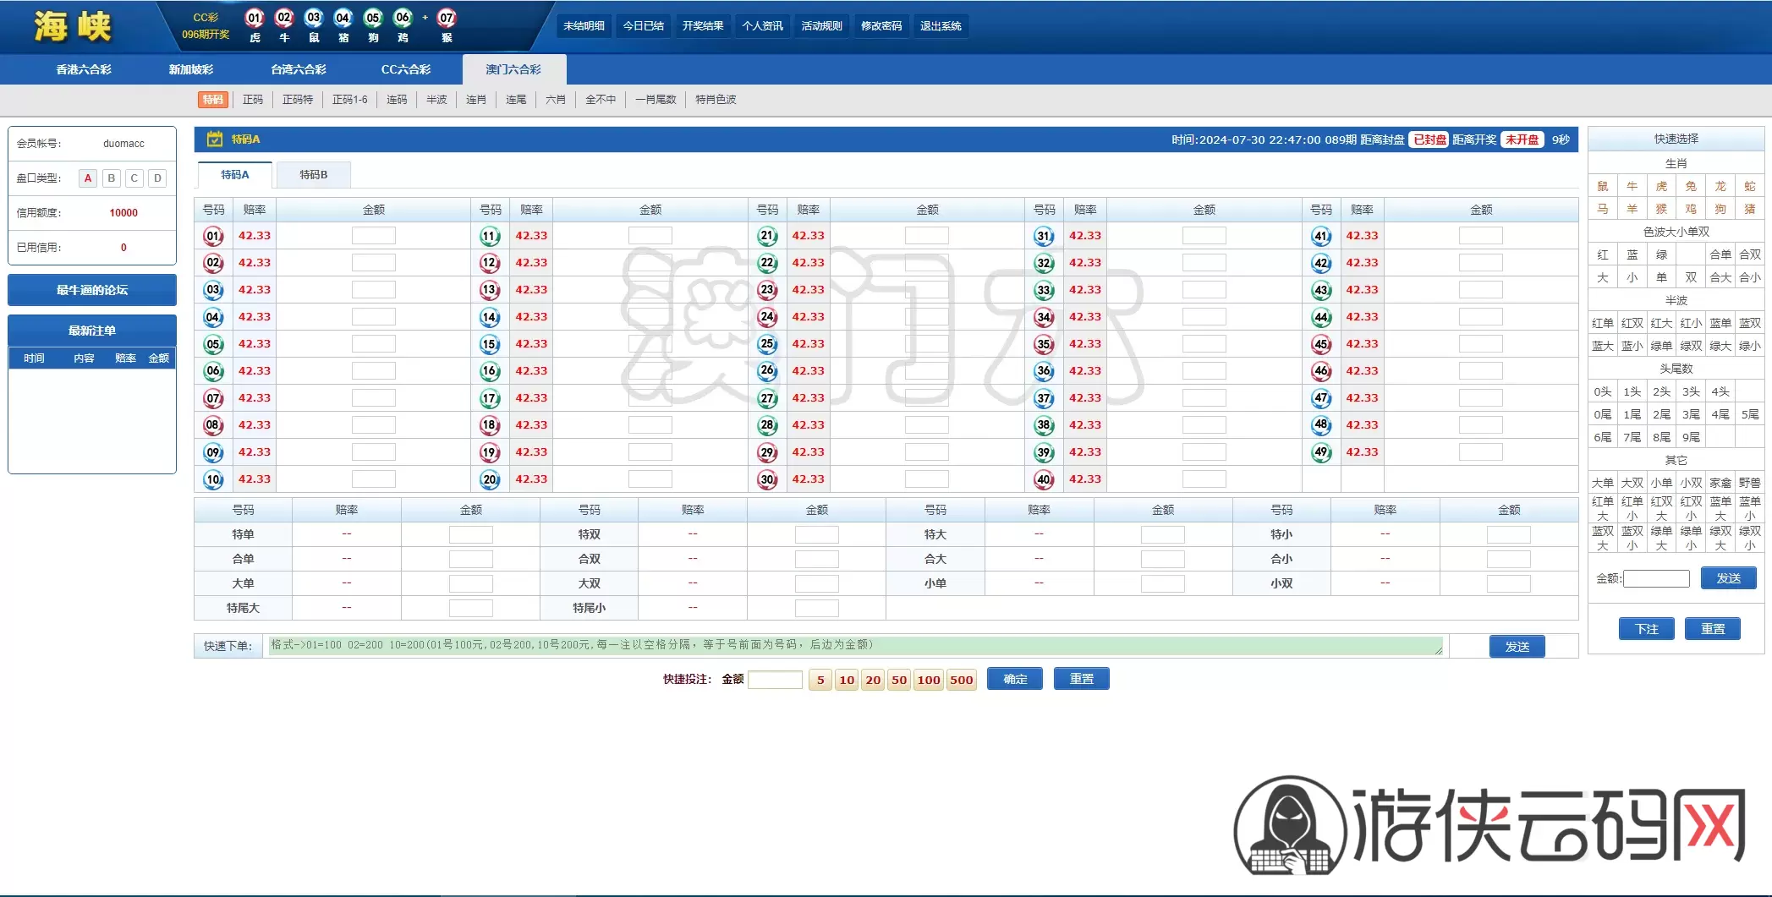
Task: Click number ball 36 in the betting table
Action: point(1044,371)
